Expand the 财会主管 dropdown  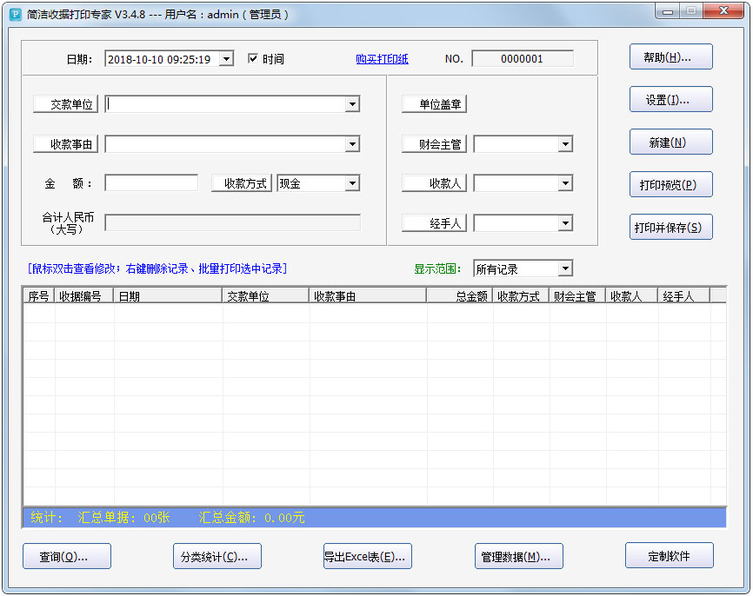click(565, 144)
